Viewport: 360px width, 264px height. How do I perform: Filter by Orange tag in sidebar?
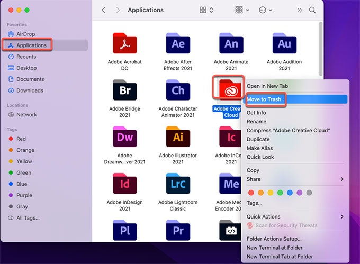click(x=21, y=150)
